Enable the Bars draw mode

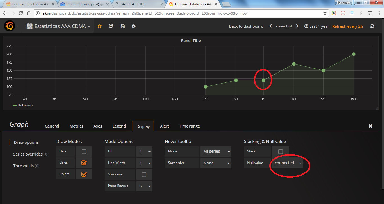point(84,151)
